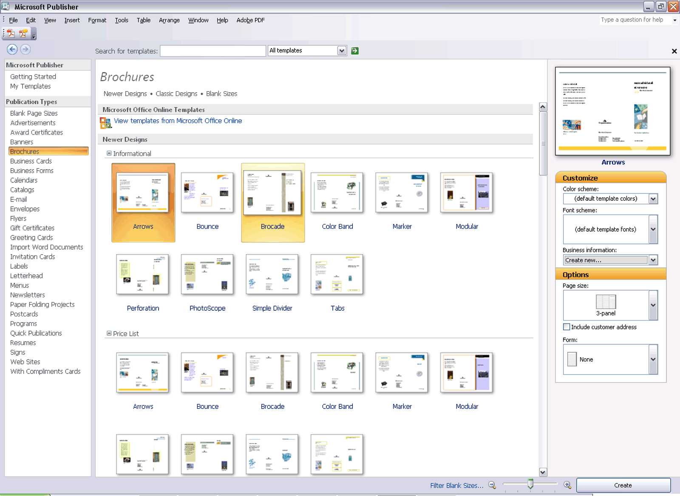Open the Insert menu
The height and width of the screenshot is (496, 680).
pyautogui.click(x=72, y=20)
